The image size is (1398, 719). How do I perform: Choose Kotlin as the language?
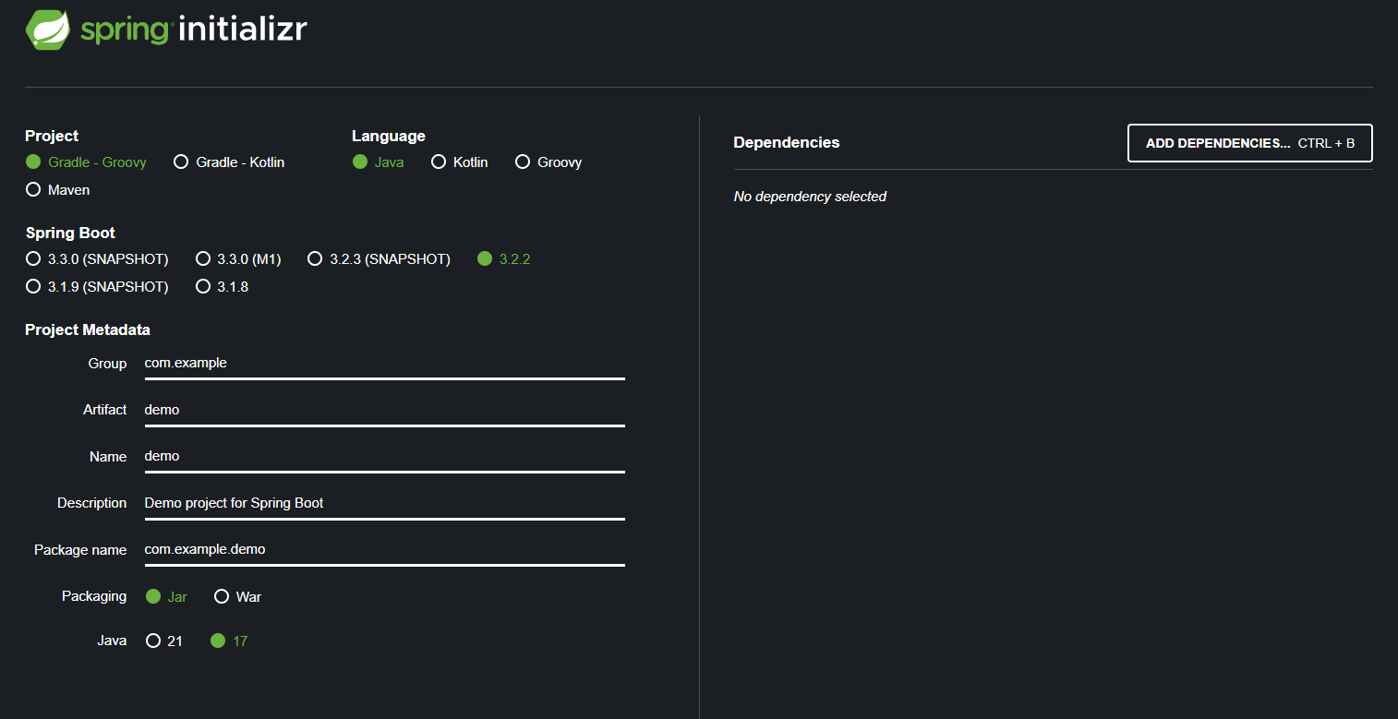coord(460,162)
